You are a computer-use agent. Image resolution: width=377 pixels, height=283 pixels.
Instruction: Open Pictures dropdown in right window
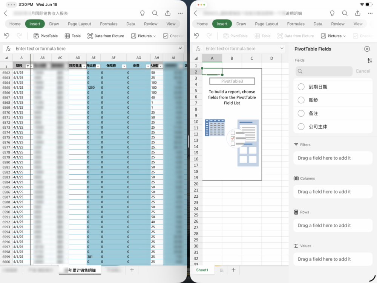[x=333, y=36]
